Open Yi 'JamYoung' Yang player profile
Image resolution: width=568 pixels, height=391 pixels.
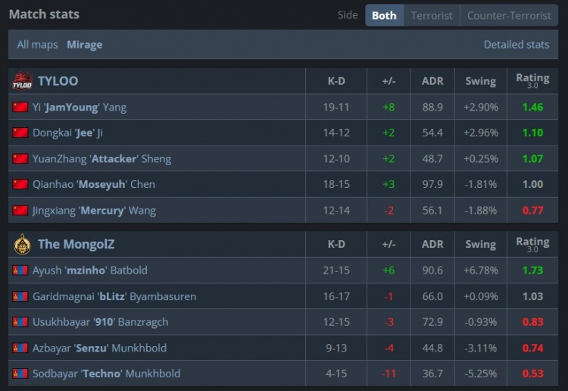click(x=80, y=108)
